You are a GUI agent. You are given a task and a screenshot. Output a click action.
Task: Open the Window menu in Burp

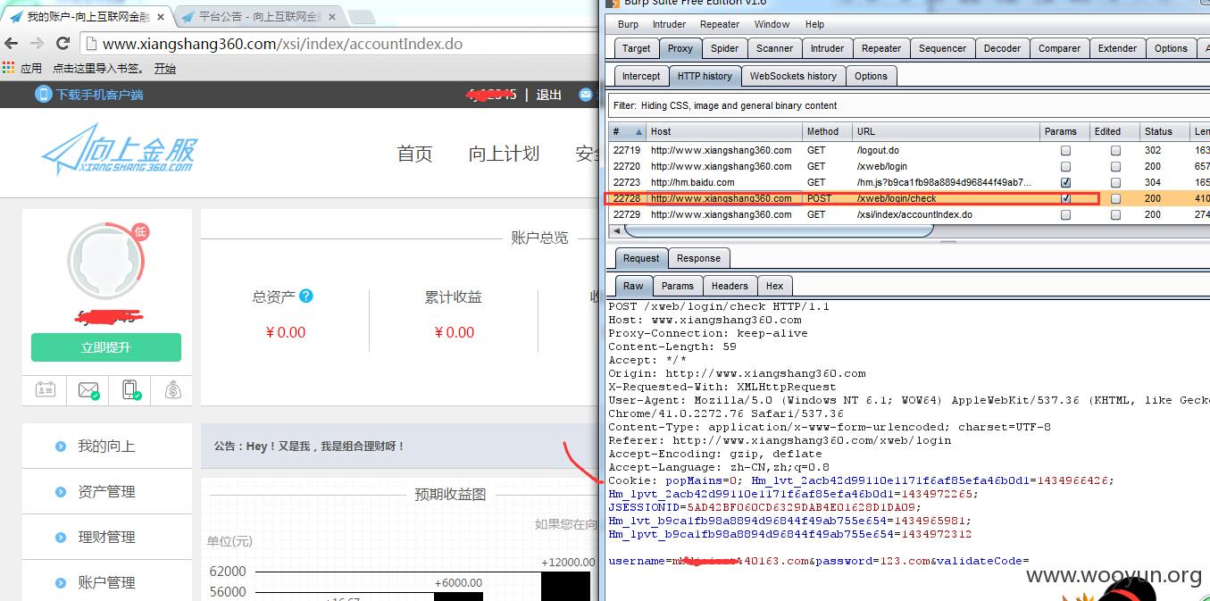[772, 24]
